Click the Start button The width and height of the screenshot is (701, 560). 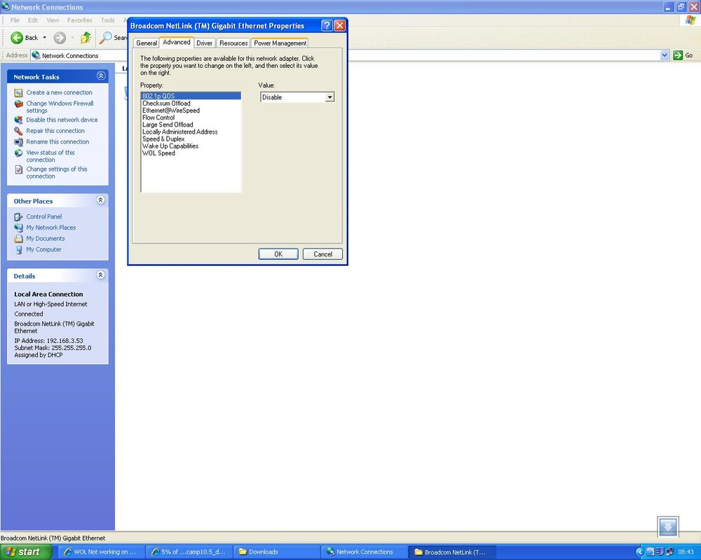pos(26,552)
